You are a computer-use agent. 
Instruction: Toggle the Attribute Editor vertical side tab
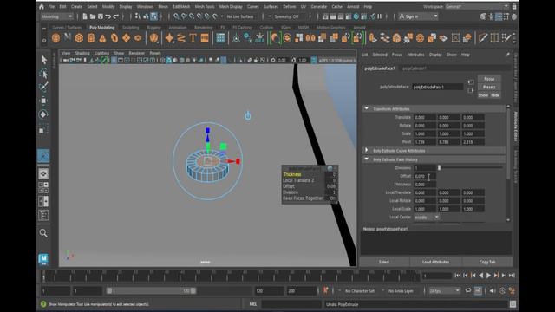coord(515,127)
